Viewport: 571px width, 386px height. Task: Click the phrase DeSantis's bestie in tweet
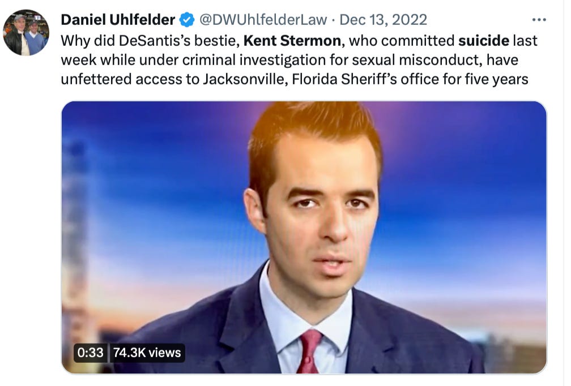coord(179,40)
